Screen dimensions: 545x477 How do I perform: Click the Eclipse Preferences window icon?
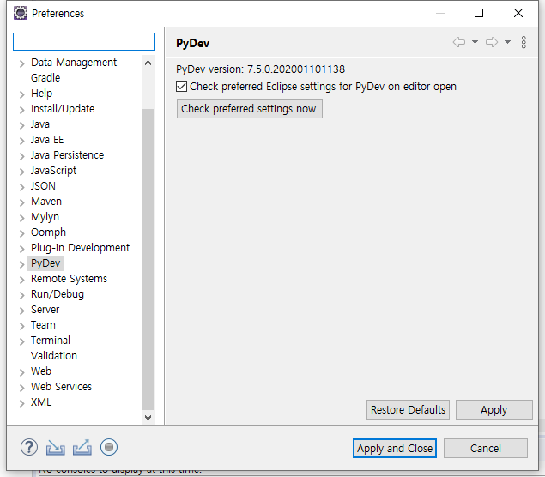[20, 13]
